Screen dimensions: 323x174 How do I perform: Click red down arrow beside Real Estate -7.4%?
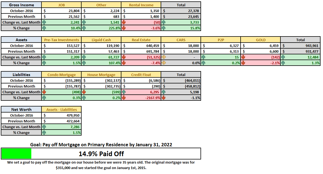click(x=124, y=63)
